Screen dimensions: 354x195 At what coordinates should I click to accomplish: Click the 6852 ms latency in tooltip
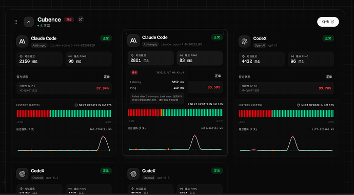click(x=178, y=82)
